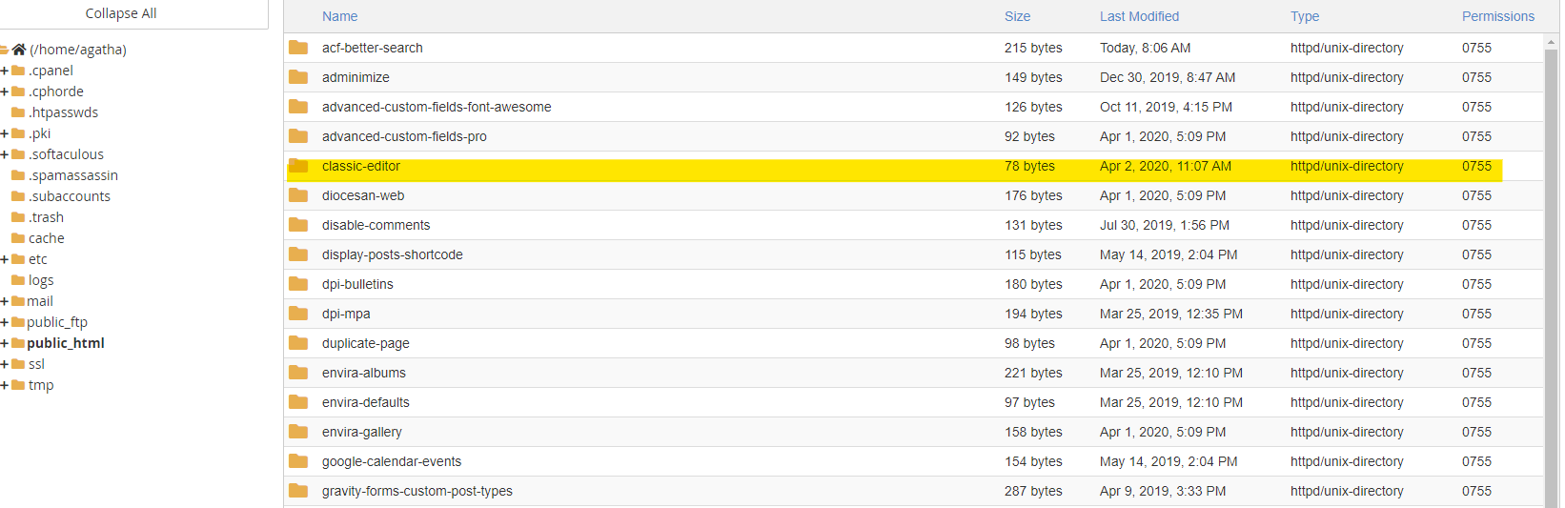Click the folder icon for gravity-forms-custom-post-types

point(298,491)
